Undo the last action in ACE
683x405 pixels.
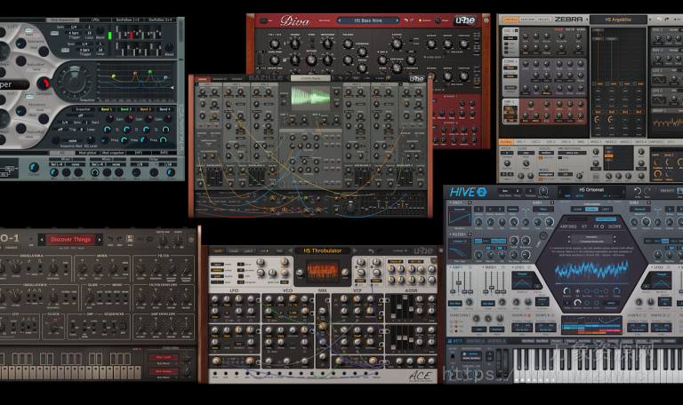370,251
